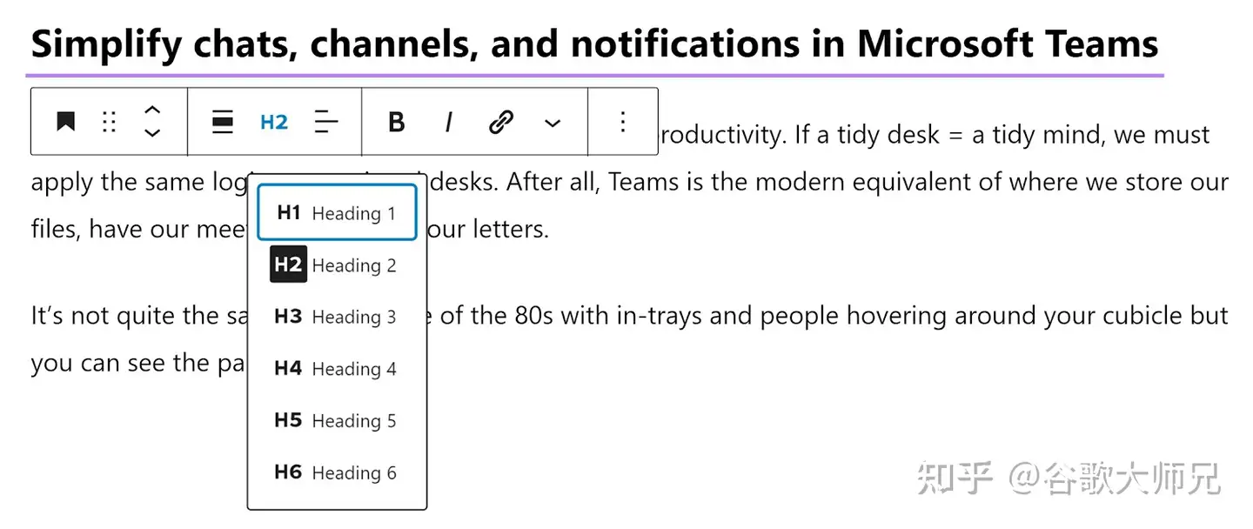1253x529 pixels.
Task: Open the block alignment control
Action: coord(223,122)
